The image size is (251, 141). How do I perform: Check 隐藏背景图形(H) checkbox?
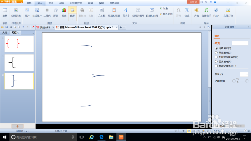coord(216,66)
